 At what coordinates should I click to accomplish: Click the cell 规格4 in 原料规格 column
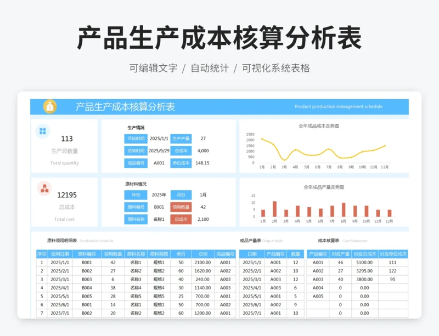click(159, 288)
